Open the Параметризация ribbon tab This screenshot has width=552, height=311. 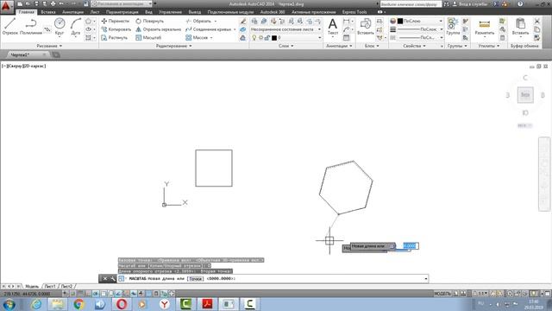coord(122,12)
